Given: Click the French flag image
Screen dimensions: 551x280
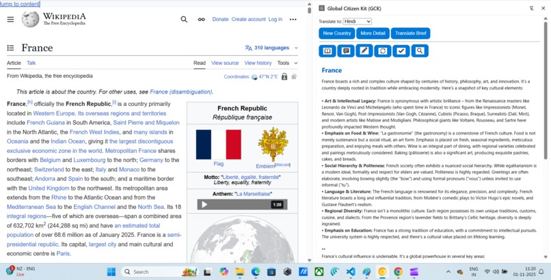Looking at the screenshot, I should pos(219,145).
